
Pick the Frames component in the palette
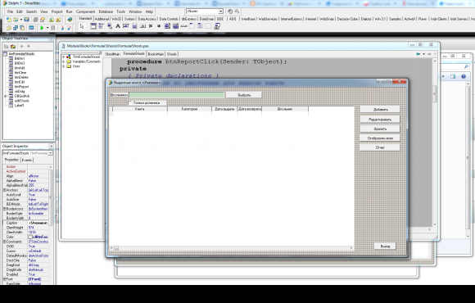click(x=93, y=26)
